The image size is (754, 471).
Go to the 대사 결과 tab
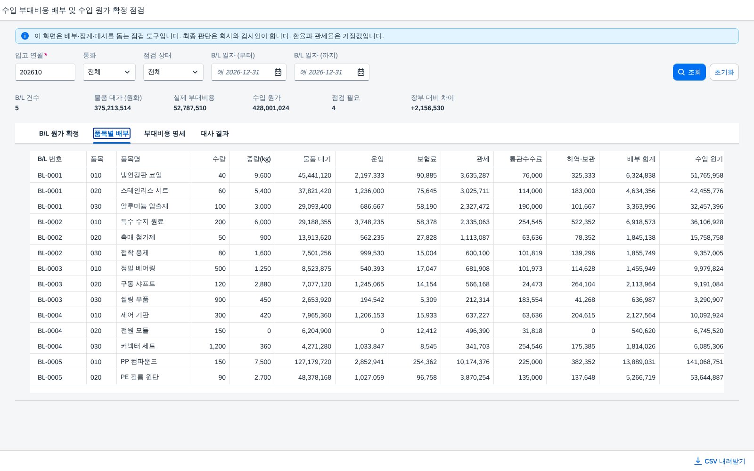[214, 134]
